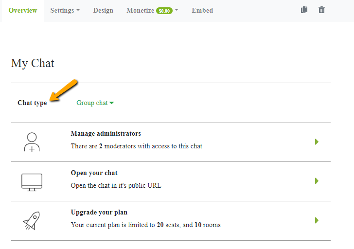
Task: Click the trash delete icon
Action: pyautogui.click(x=321, y=10)
